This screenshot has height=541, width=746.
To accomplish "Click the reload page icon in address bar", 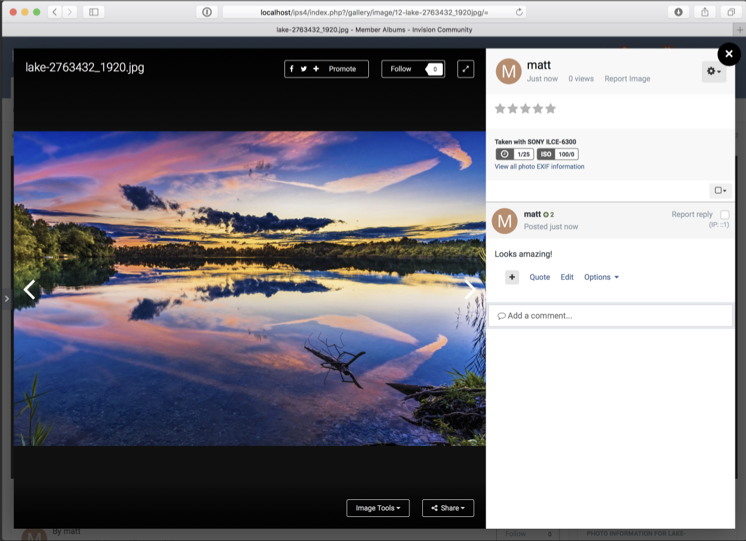I will pos(519,12).
